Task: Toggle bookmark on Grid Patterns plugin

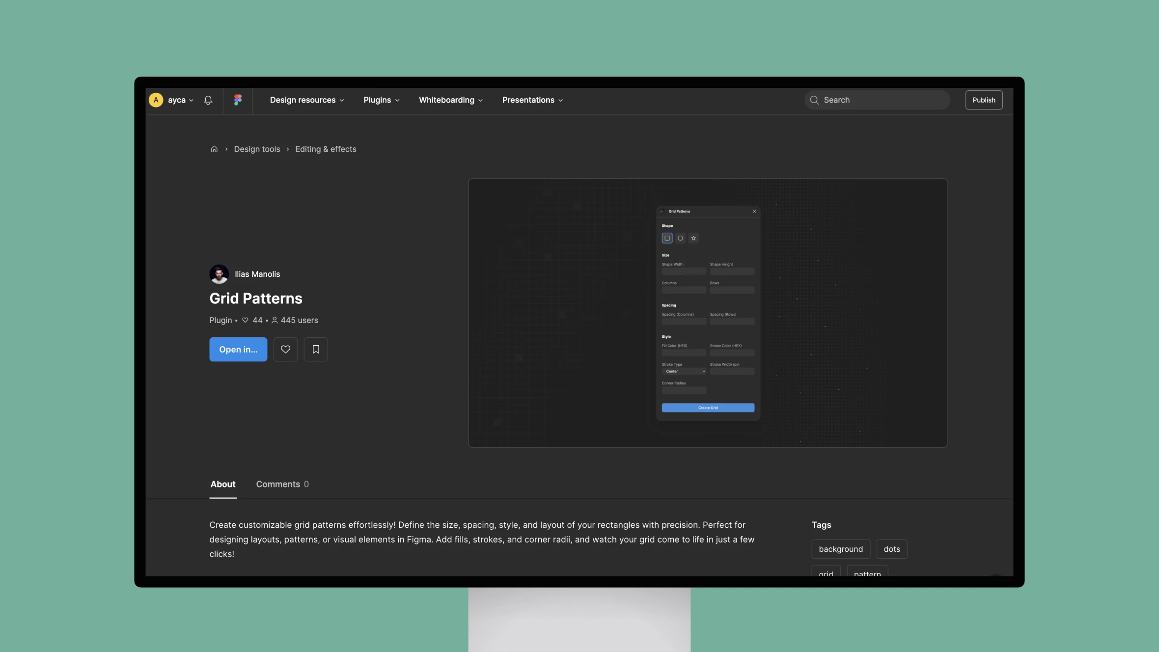Action: [316, 349]
